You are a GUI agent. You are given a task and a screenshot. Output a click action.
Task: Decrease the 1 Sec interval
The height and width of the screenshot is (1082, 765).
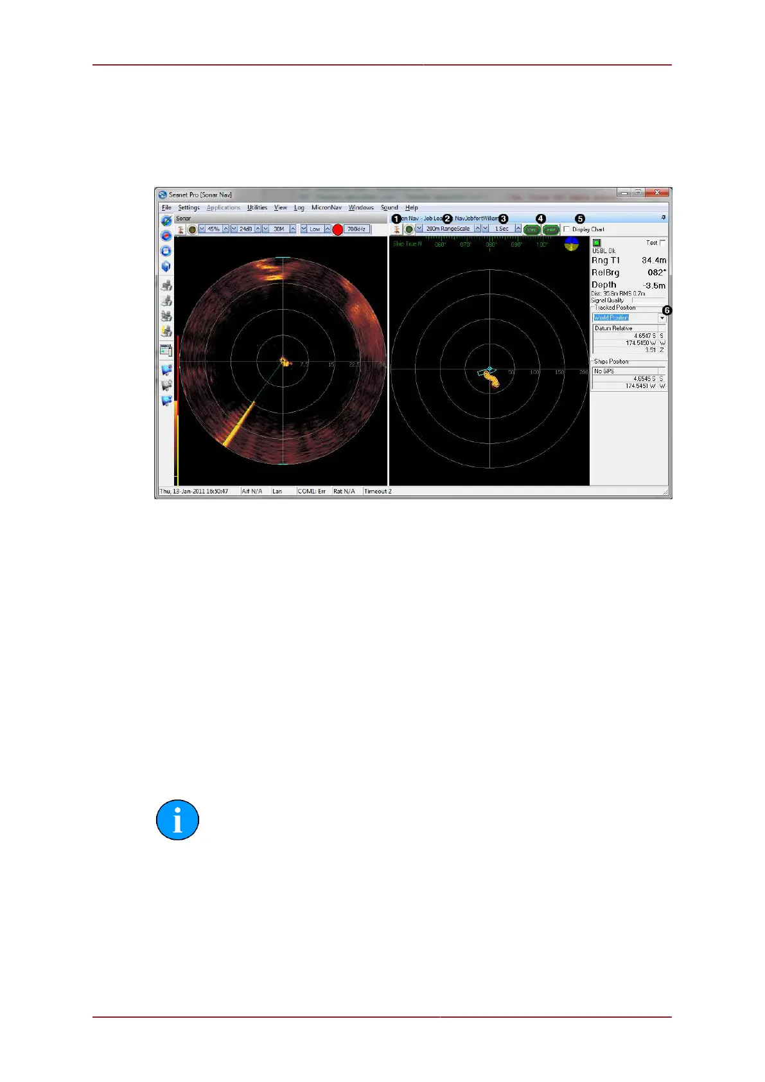pyautogui.click(x=486, y=229)
